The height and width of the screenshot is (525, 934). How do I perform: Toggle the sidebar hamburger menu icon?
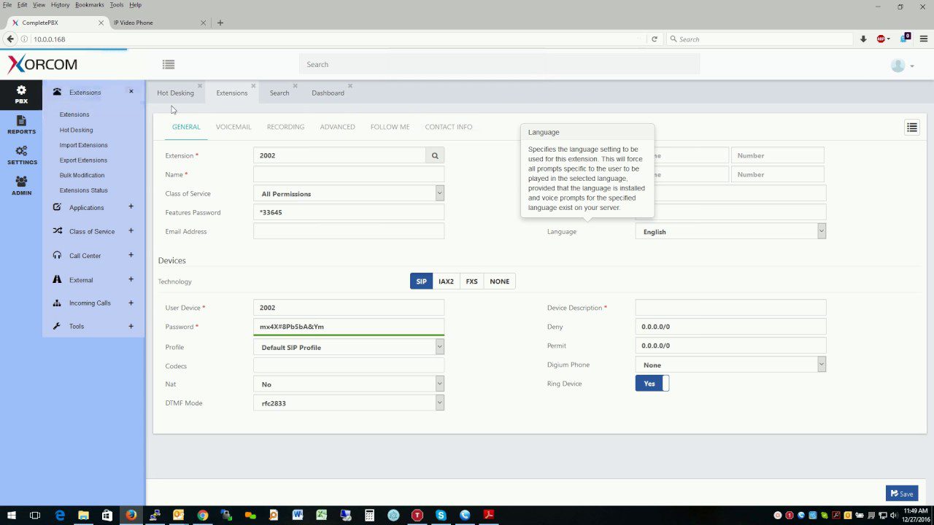(169, 64)
